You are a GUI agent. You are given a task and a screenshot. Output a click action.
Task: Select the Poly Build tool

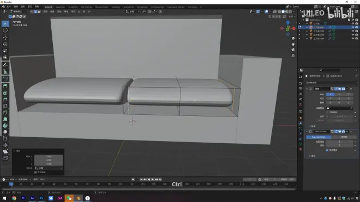click(5, 119)
